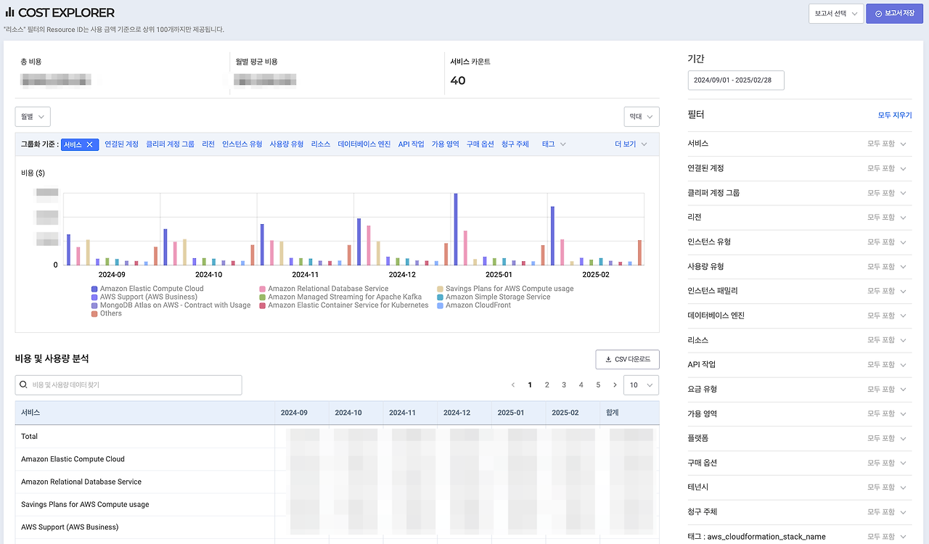The width and height of the screenshot is (929, 544).
Task: Open the 보고서 선택 dropdown
Action: tap(836, 14)
